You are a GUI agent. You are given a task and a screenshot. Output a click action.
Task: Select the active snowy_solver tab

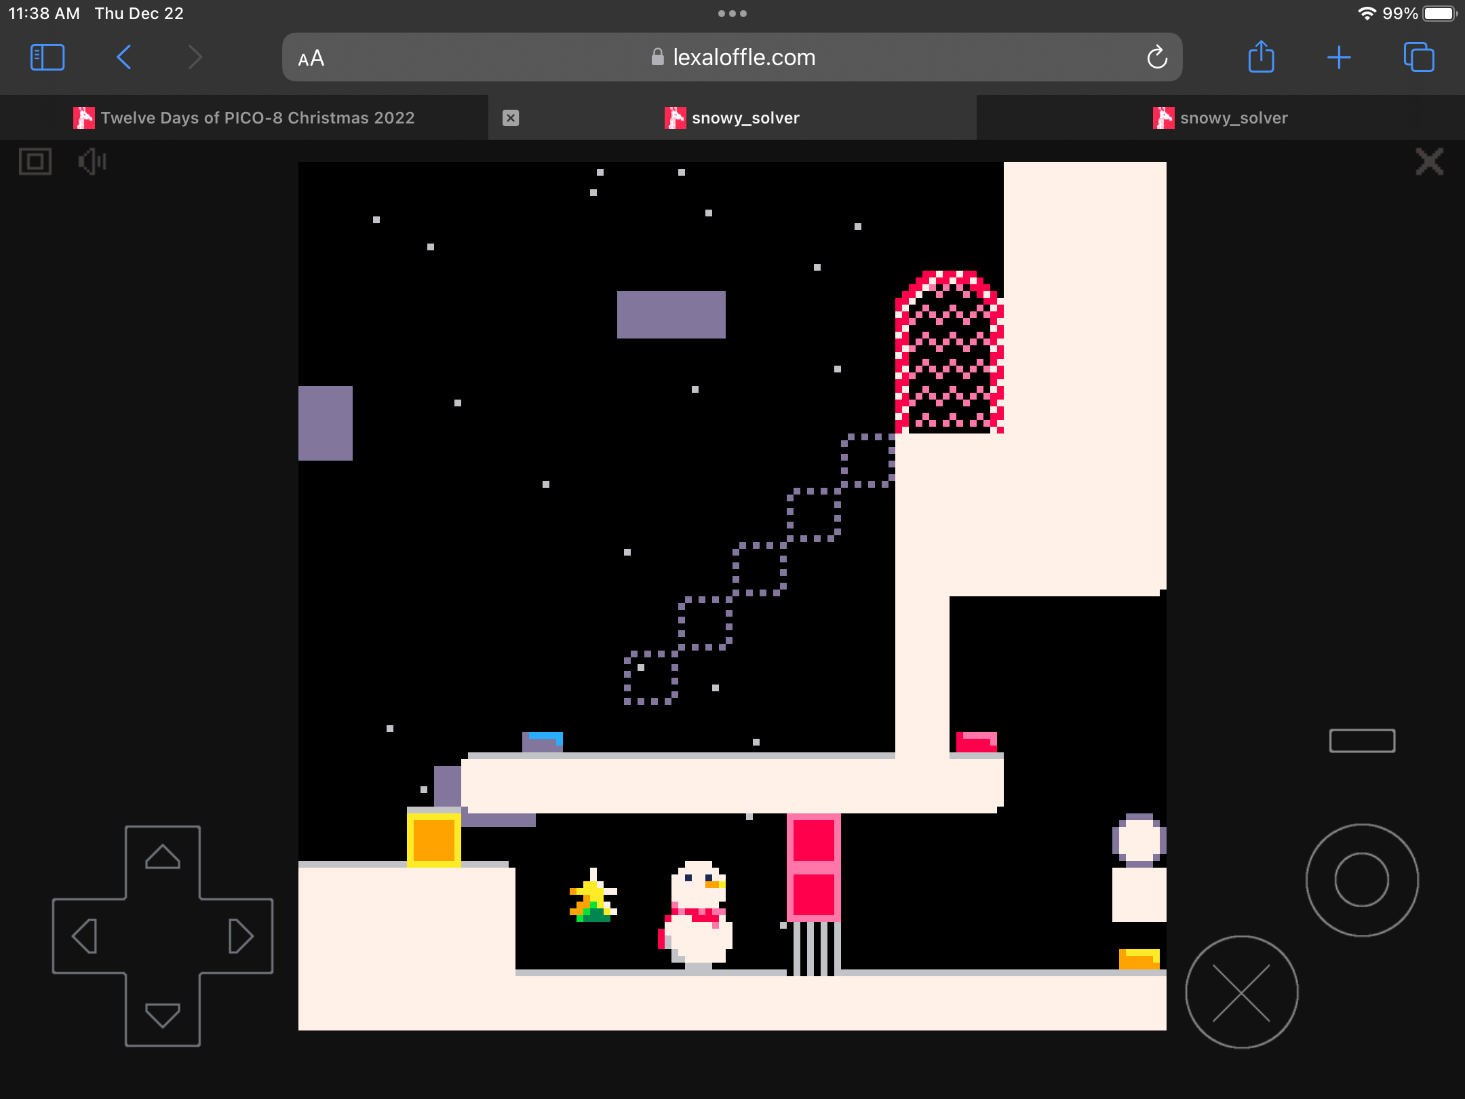pyautogui.click(x=732, y=118)
